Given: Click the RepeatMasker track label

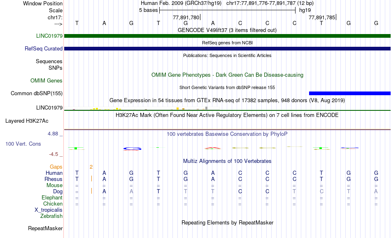Looking at the screenshot, I should coord(45,228).
